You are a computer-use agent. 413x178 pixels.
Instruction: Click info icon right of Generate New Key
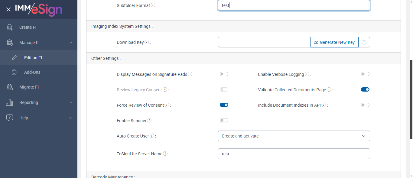pos(364,42)
